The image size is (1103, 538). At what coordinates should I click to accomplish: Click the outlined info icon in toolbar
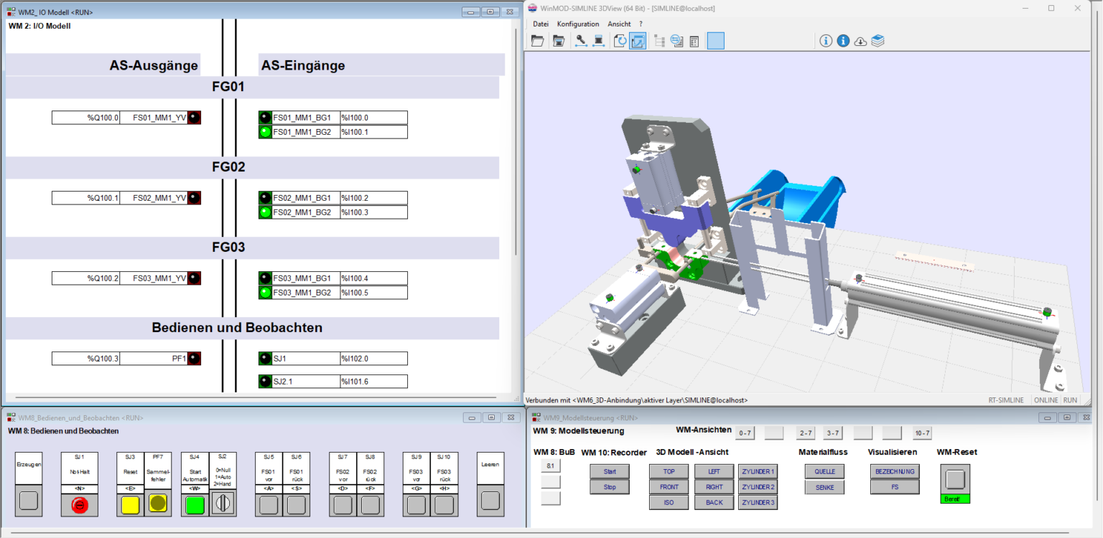point(826,41)
